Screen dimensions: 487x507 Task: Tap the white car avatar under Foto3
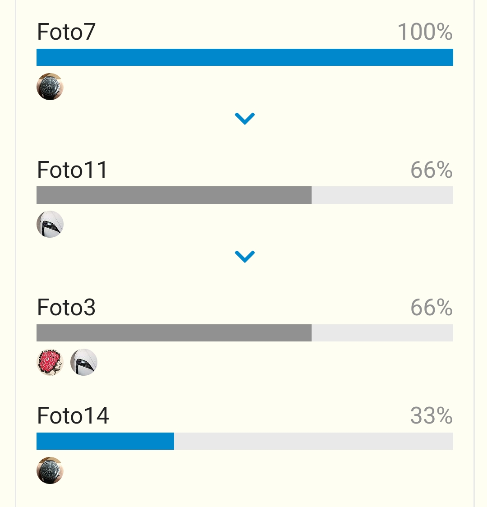coord(84,362)
